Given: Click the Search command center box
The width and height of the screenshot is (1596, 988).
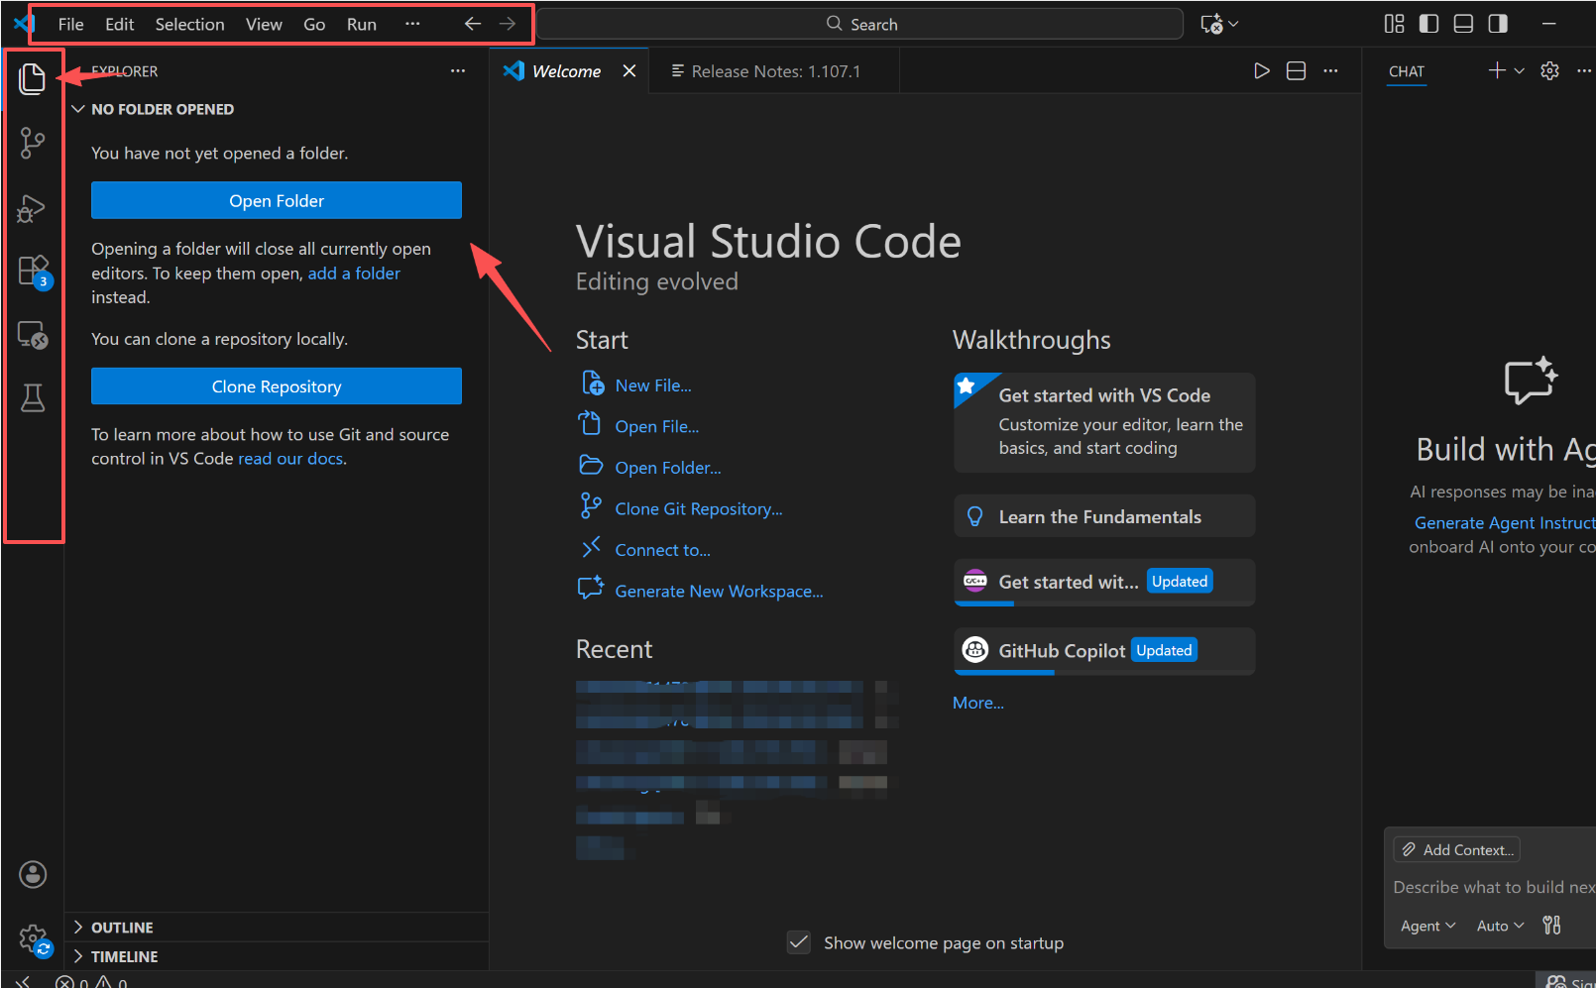Looking at the screenshot, I should tap(860, 24).
